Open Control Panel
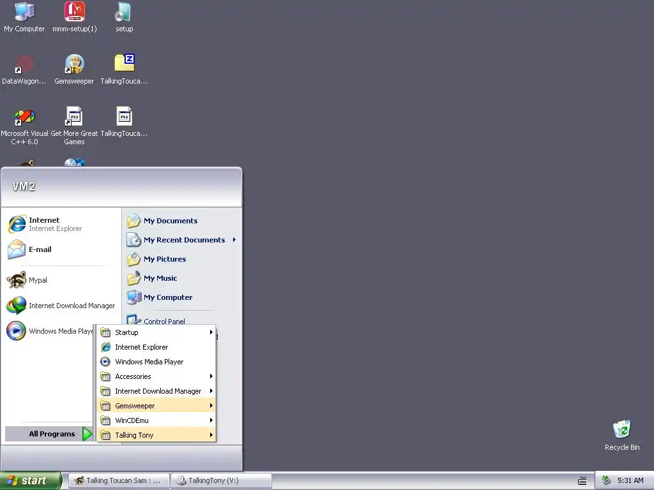The width and height of the screenshot is (654, 490). pos(181,320)
